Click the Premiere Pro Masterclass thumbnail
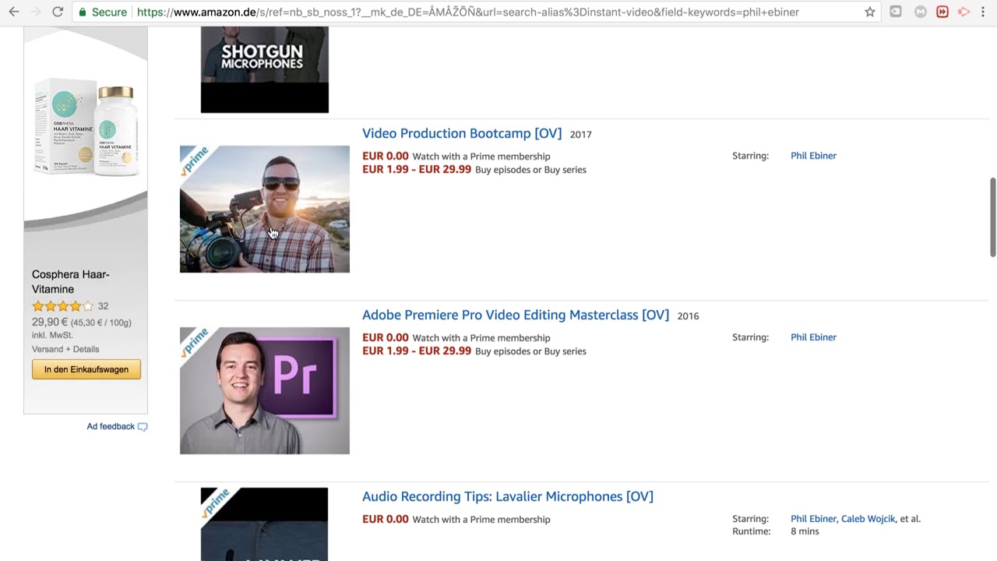 tap(265, 390)
